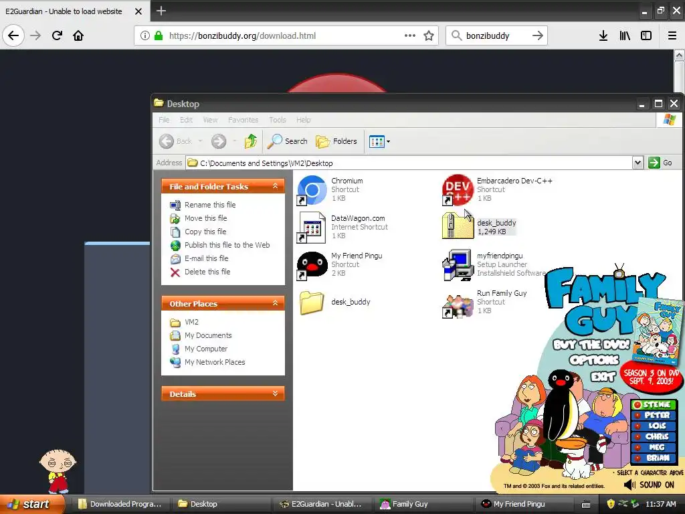The width and height of the screenshot is (685, 514).
Task: Open Search in the Explorer toolbar
Action: pos(288,141)
